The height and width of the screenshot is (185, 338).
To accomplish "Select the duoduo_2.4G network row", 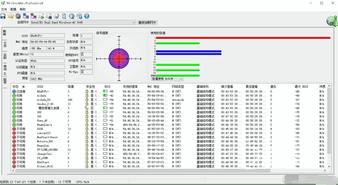I will coord(169,104).
